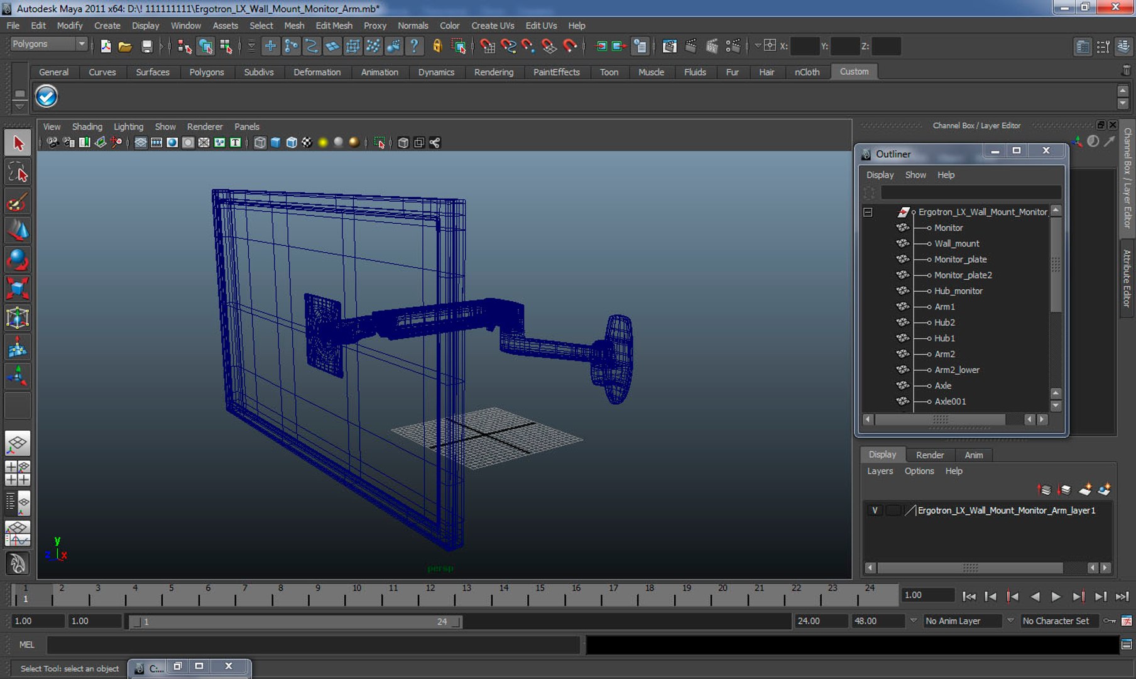Screen dimensions: 1136x679
Task: Enable smooth shade all in viewport
Action: click(x=276, y=143)
